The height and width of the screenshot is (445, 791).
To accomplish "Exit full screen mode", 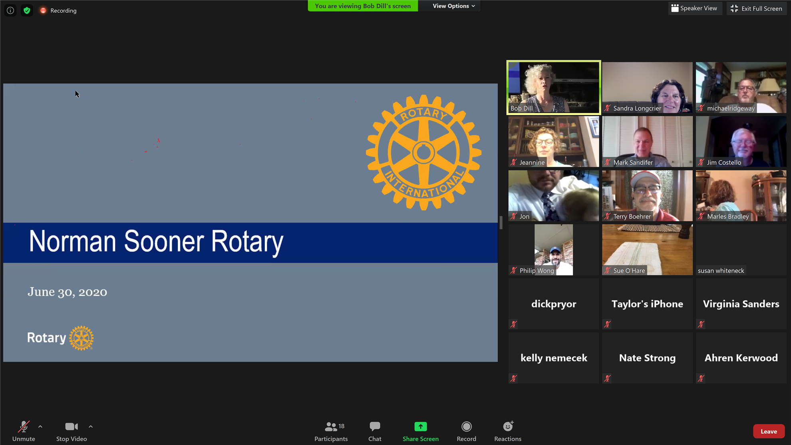I will (x=756, y=8).
